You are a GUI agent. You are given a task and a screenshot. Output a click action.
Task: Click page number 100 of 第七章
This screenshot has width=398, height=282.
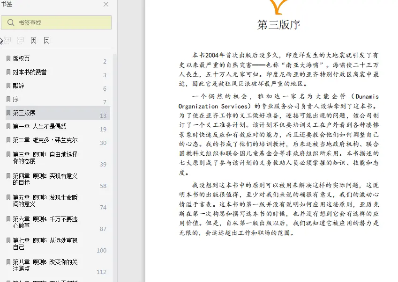pos(102,250)
